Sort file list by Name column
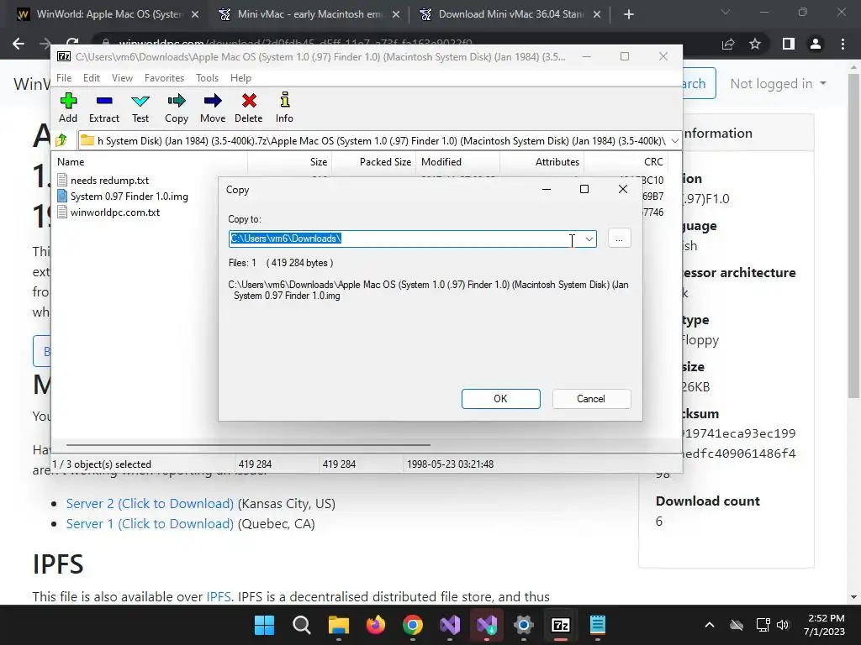The width and height of the screenshot is (861, 645). coord(151,162)
